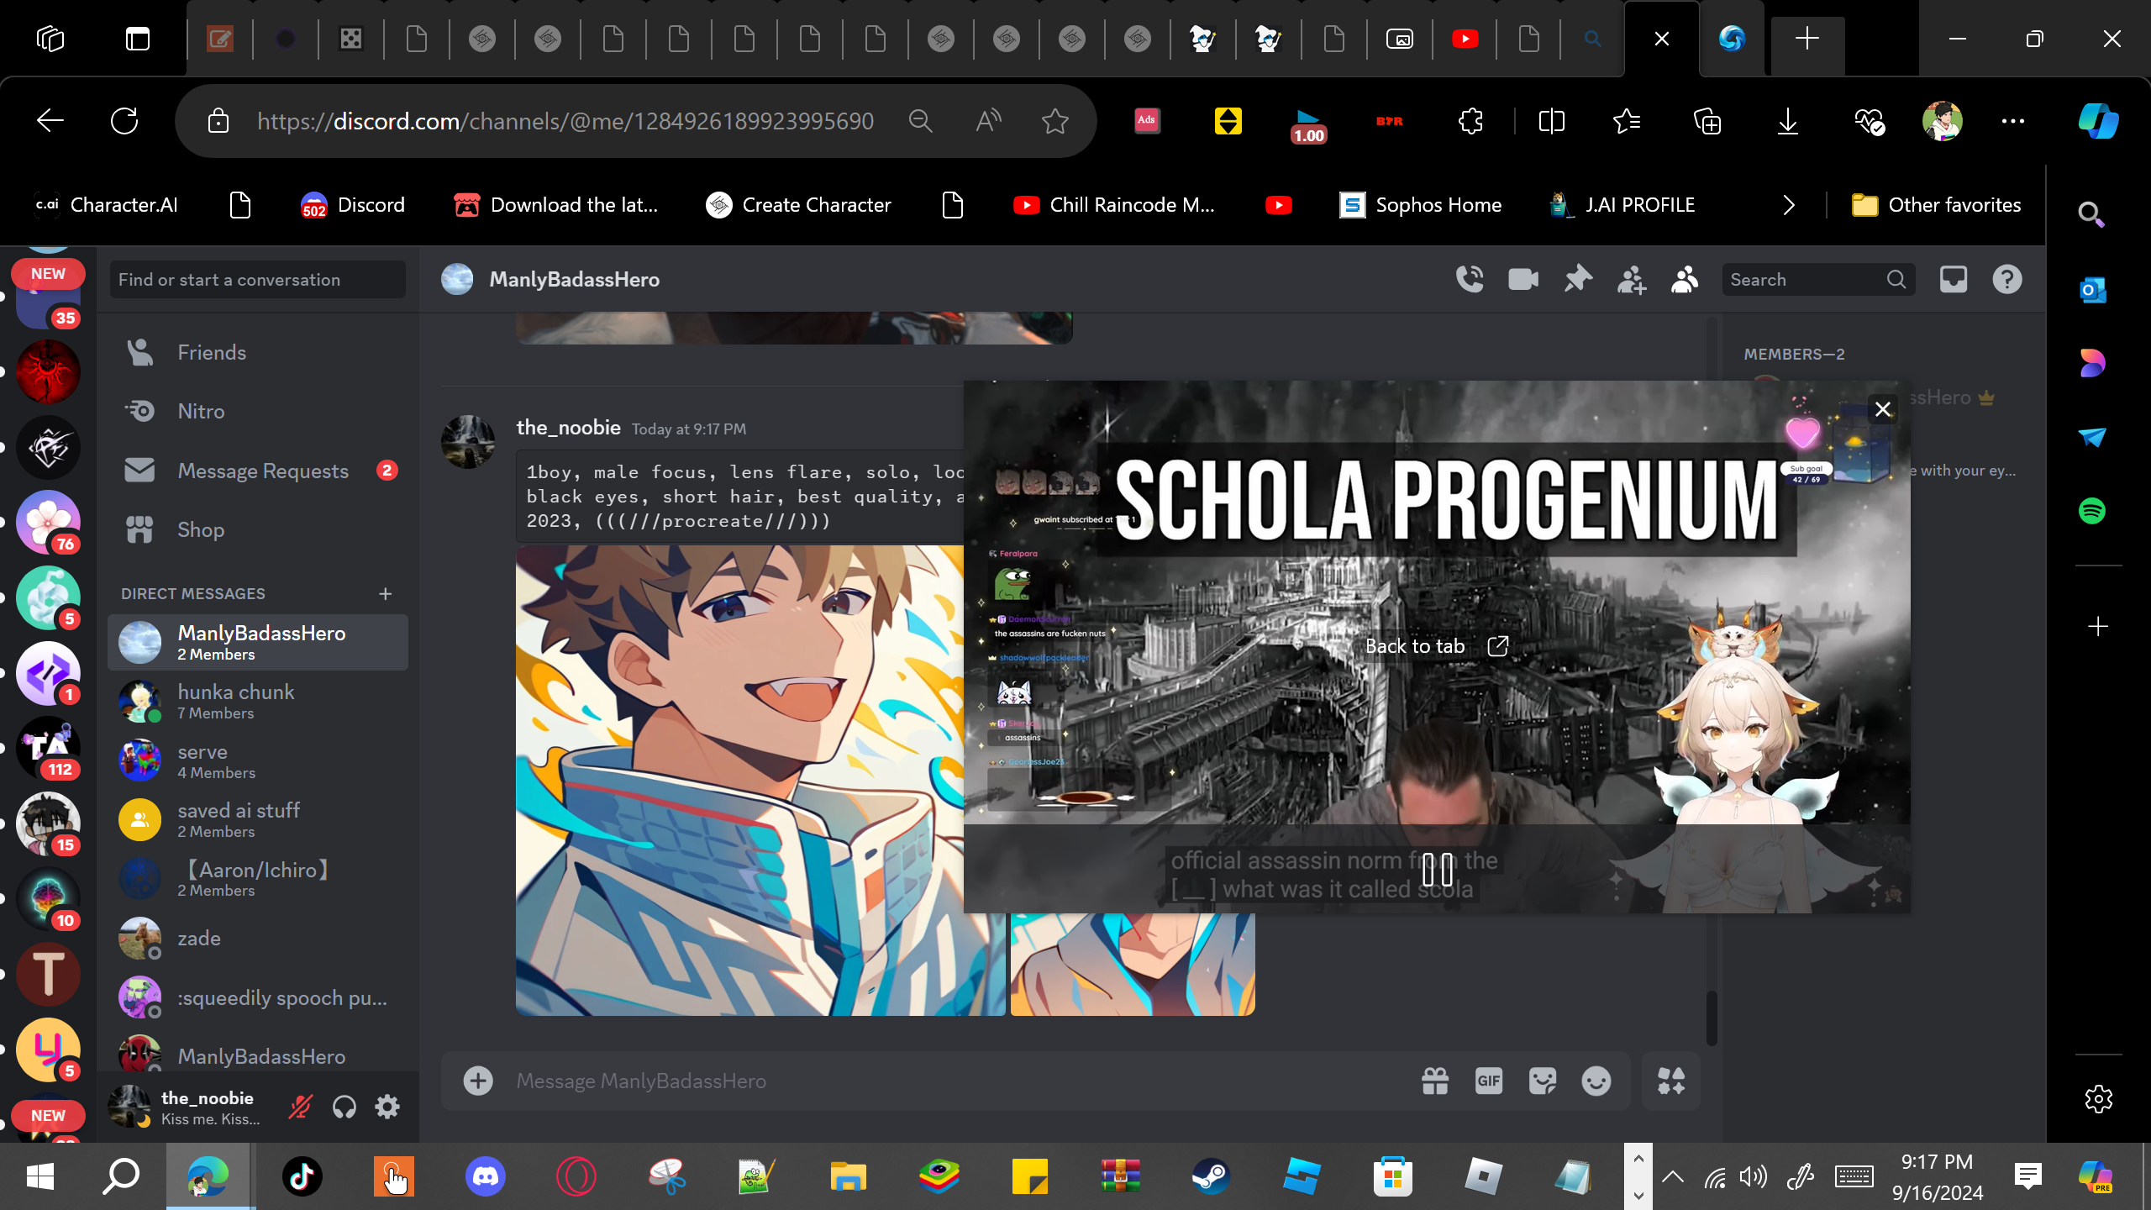
Task: Activate Read aloud in address bar
Action: pyautogui.click(x=988, y=121)
